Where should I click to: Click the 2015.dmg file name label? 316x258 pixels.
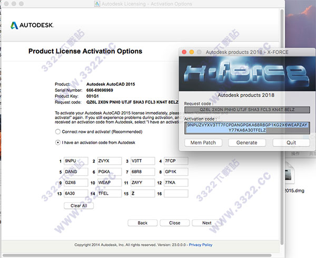point(294,190)
